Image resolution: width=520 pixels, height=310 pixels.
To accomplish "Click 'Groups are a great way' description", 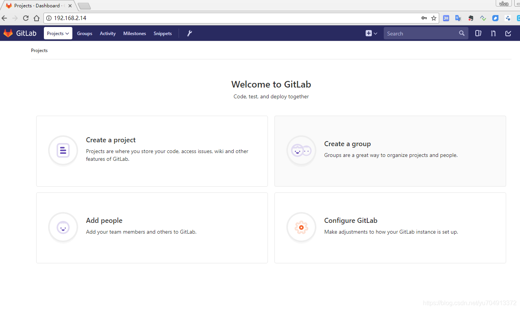I will pos(391,155).
